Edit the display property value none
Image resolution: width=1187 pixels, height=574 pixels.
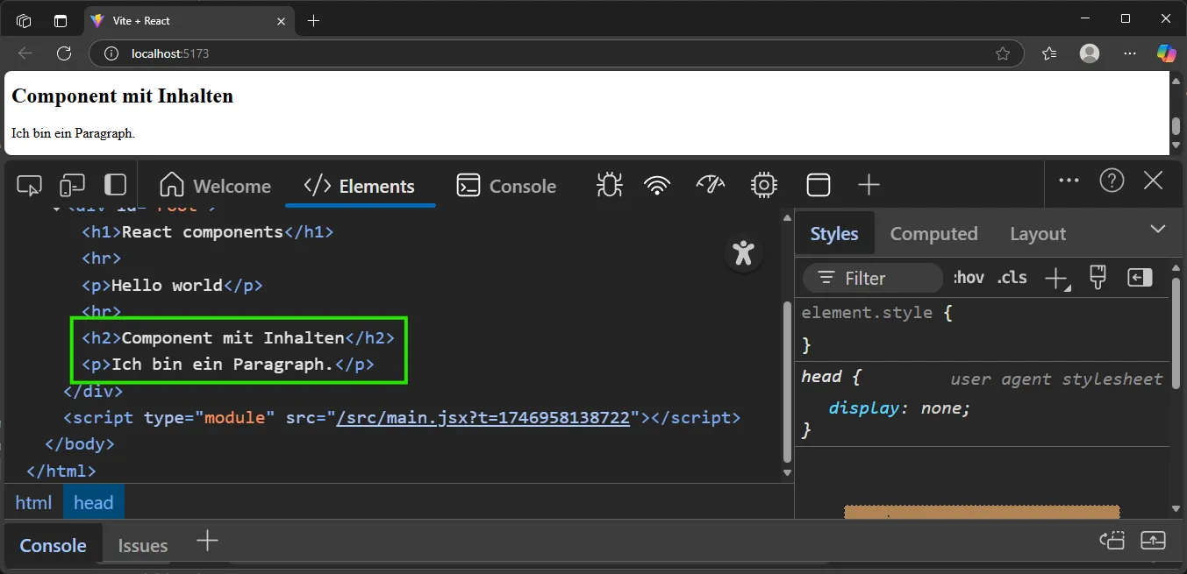coord(943,407)
